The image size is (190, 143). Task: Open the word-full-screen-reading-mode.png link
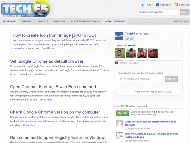coord(152,135)
